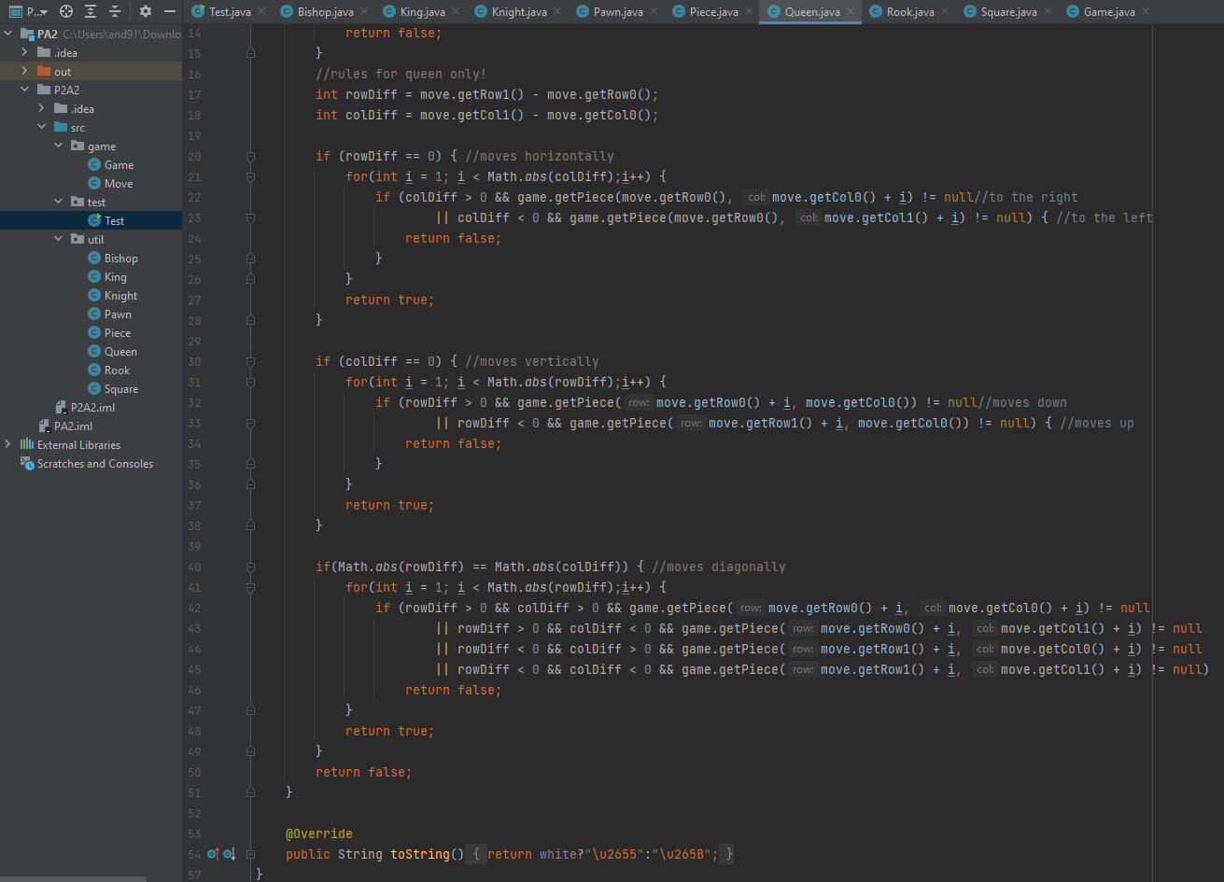This screenshot has width=1224, height=882.
Task: Open the Project view mode dropdown
Action: (30, 10)
